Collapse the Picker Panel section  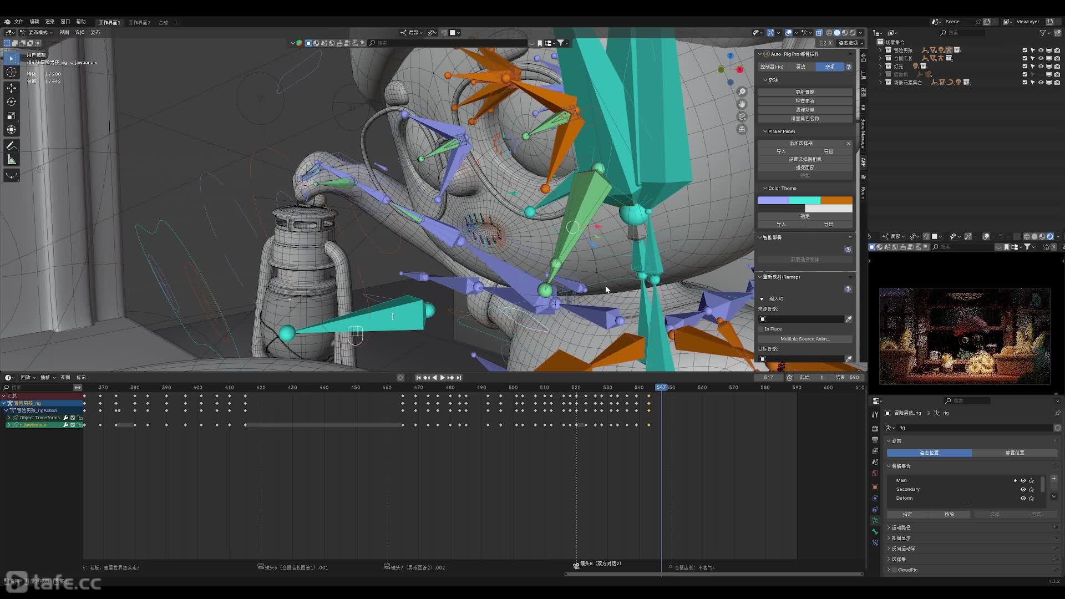pos(765,131)
